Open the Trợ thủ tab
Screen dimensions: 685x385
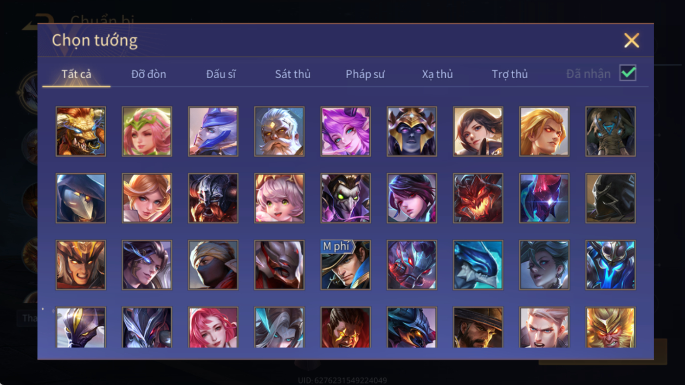(510, 74)
